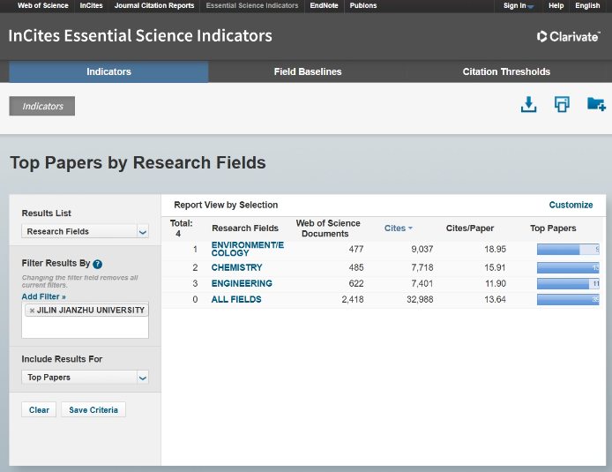Select the 9,037 cites value
The width and height of the screenshot is (612, 472).
pos(422,250)
